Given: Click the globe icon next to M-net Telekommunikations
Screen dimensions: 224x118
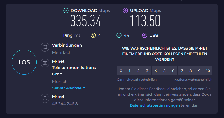Looking at the screenshot, I should point(45,63).
